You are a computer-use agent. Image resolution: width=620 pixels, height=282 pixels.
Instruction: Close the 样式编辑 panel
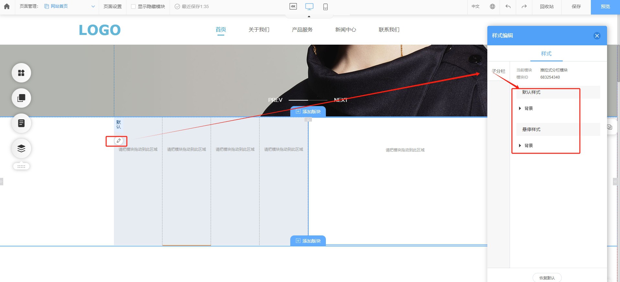coord(597,36)
